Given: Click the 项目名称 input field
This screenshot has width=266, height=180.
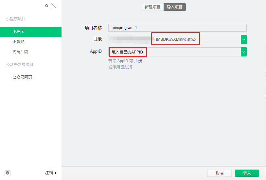Looking at the screenshot, I should (177, 28).
